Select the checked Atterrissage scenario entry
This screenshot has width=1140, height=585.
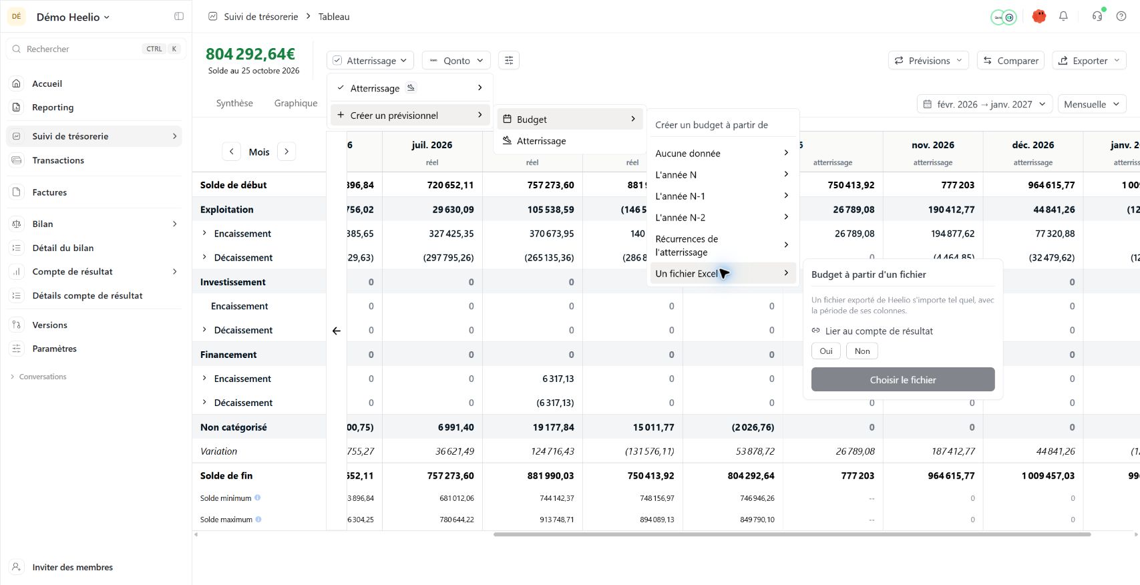tap(410, 88)
